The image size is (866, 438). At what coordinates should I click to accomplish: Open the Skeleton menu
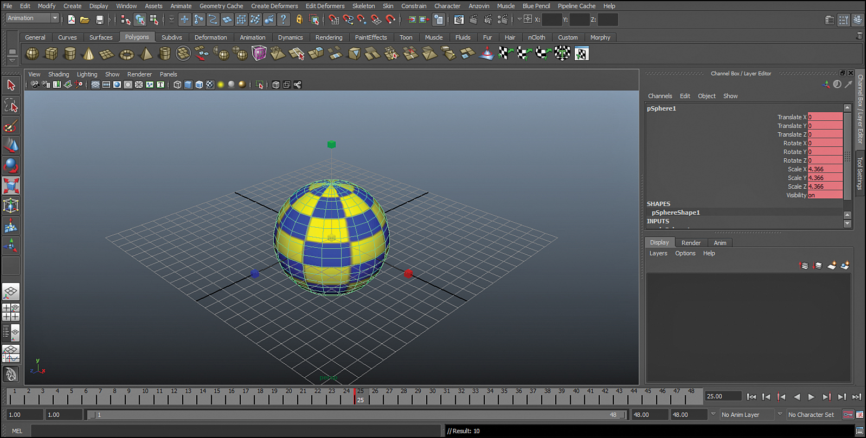[x=363, y=6]
